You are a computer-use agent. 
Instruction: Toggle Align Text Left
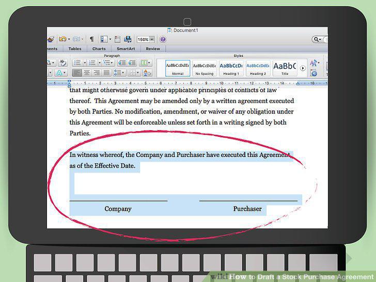coord(77,73)
